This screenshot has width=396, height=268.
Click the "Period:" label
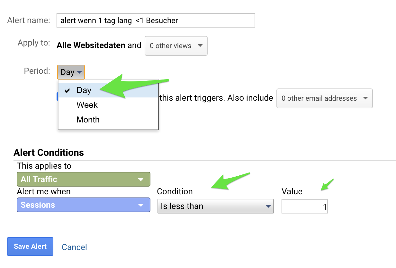click(37, 71)
